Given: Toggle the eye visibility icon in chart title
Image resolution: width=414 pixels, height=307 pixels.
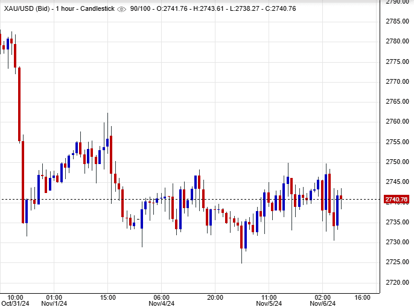Looking at the screenshot, I should (121, 9).
